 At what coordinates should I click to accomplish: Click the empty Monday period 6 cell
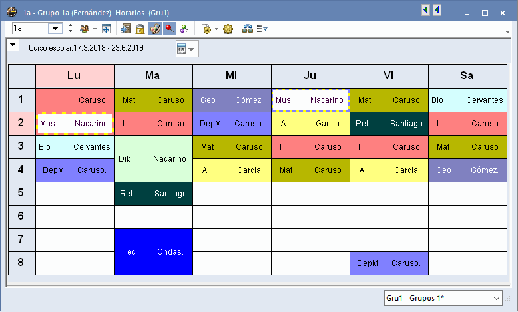pos(75,217)
